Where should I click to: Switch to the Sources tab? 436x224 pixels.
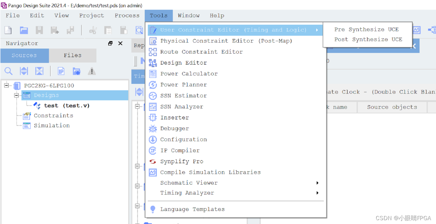point(24,56)
